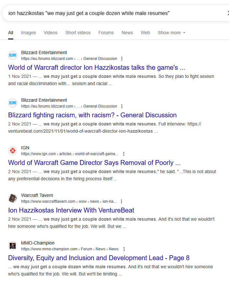Click the IGN favicon icon
This screenshot has width=229, height=281.
point(13,151)
